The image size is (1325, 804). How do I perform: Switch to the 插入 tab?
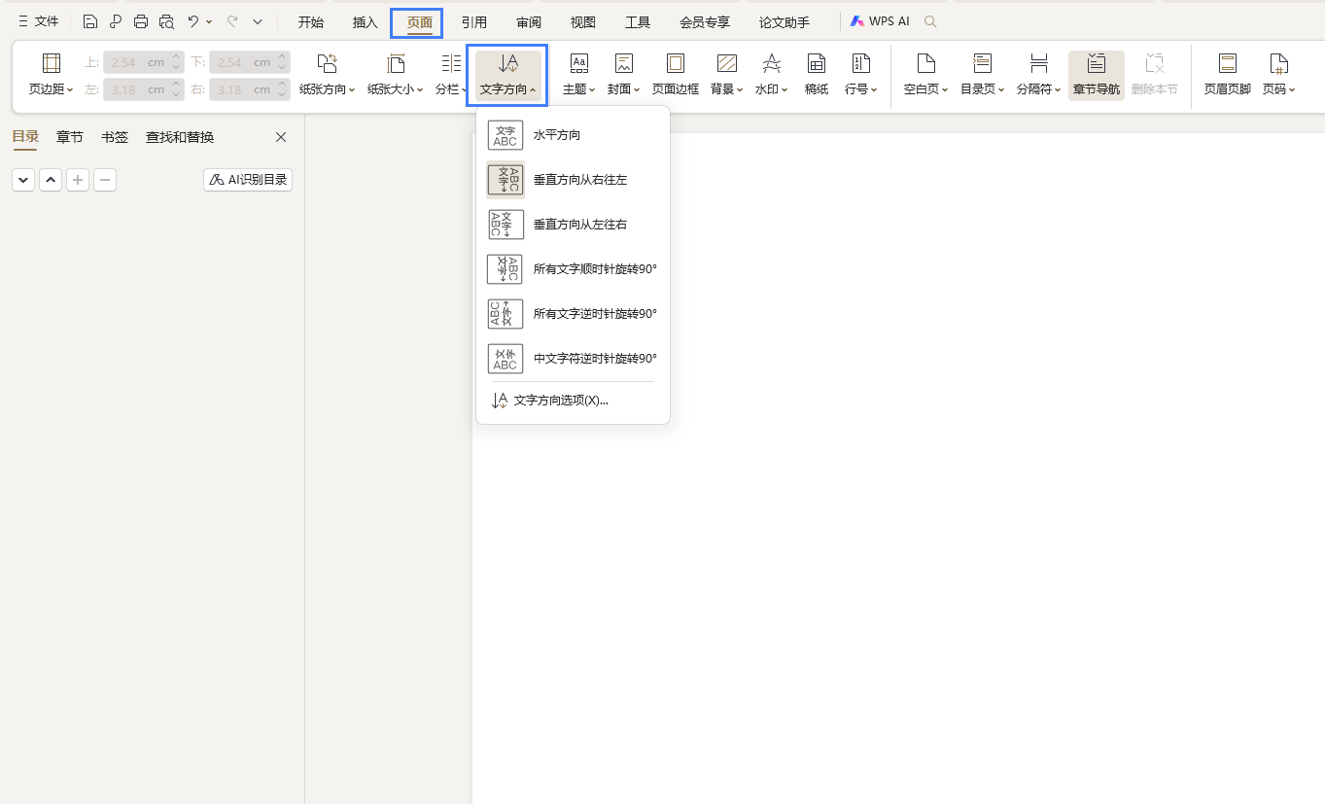point(366,22)
